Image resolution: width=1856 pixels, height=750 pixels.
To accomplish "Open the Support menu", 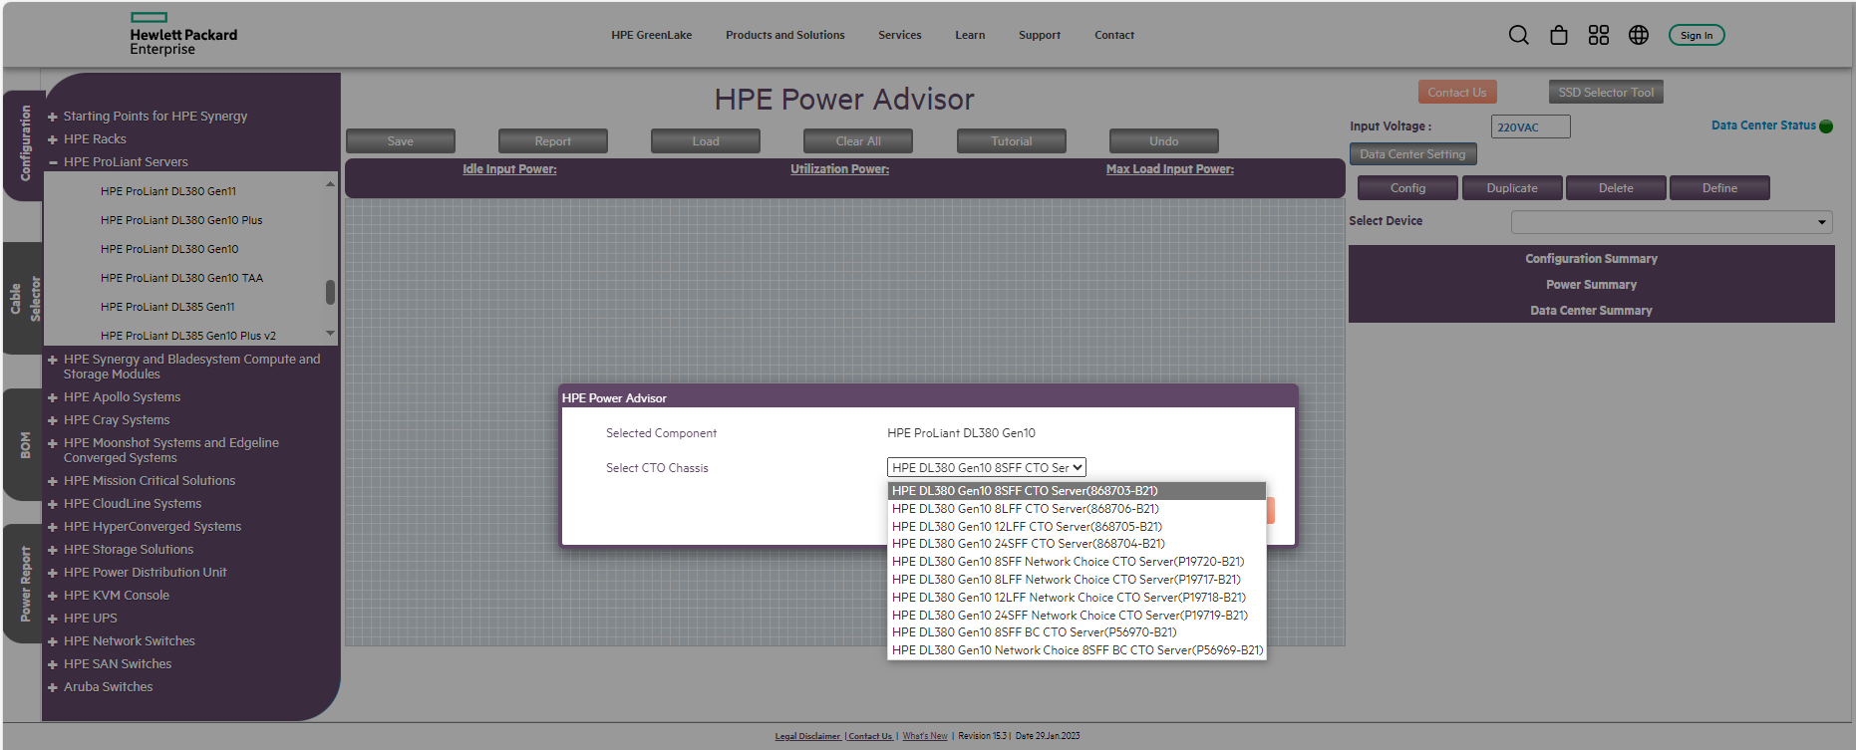I will pos(1040,35).
